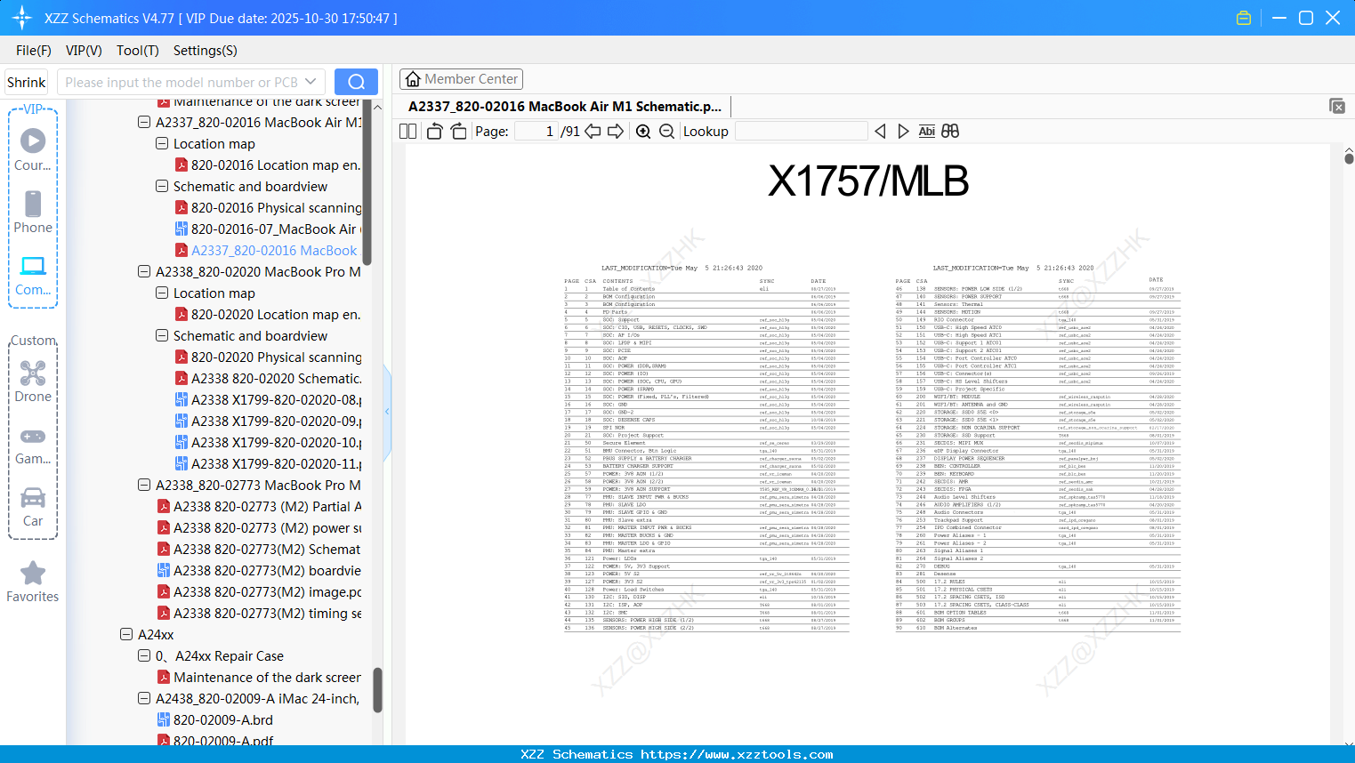Select the A2337_820-02016 MacBook Air Schematic tab

point(565,107)
